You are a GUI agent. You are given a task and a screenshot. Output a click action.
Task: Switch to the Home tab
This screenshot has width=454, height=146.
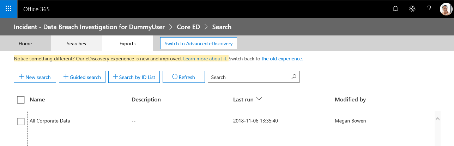pyautogui.click(x=25, y=44)
